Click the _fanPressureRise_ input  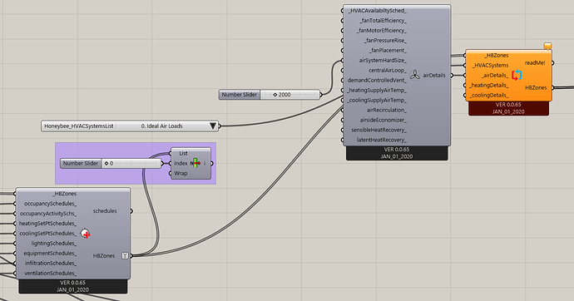[x=385, y=40]
